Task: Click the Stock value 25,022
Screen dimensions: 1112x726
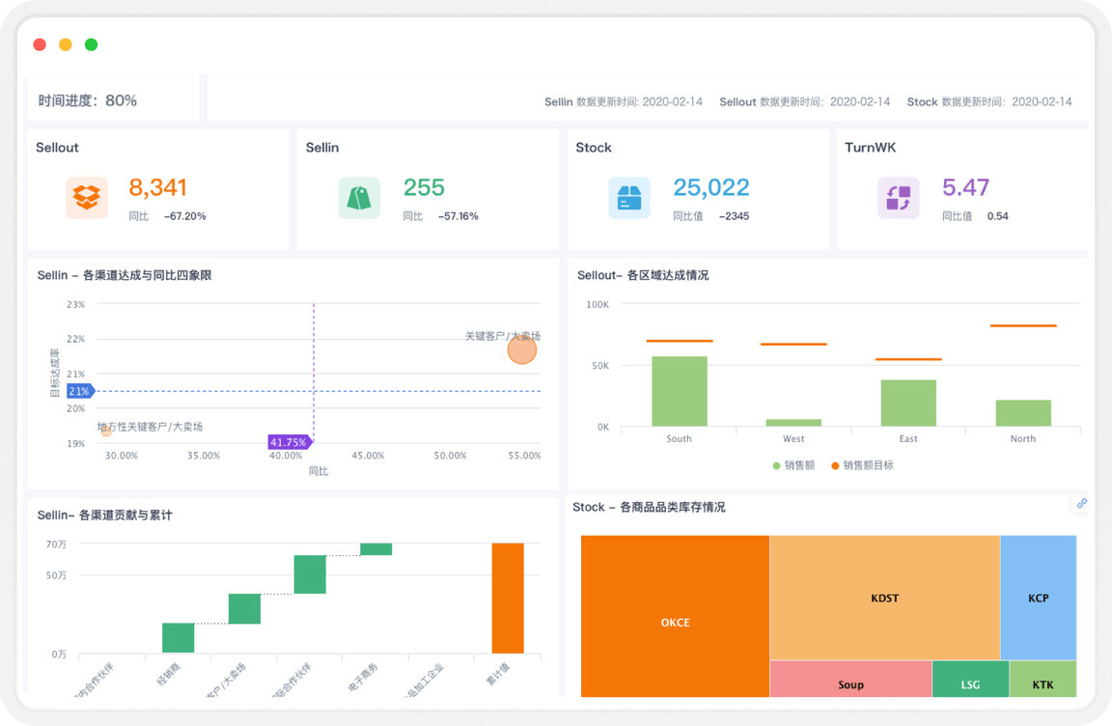Action: click(710, 187)
